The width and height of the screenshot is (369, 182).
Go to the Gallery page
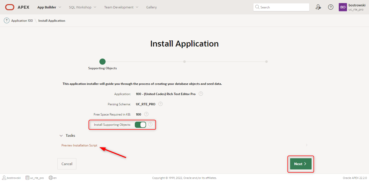point(151,7)
